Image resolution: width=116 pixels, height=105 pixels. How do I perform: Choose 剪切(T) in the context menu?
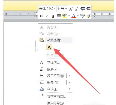56,27
